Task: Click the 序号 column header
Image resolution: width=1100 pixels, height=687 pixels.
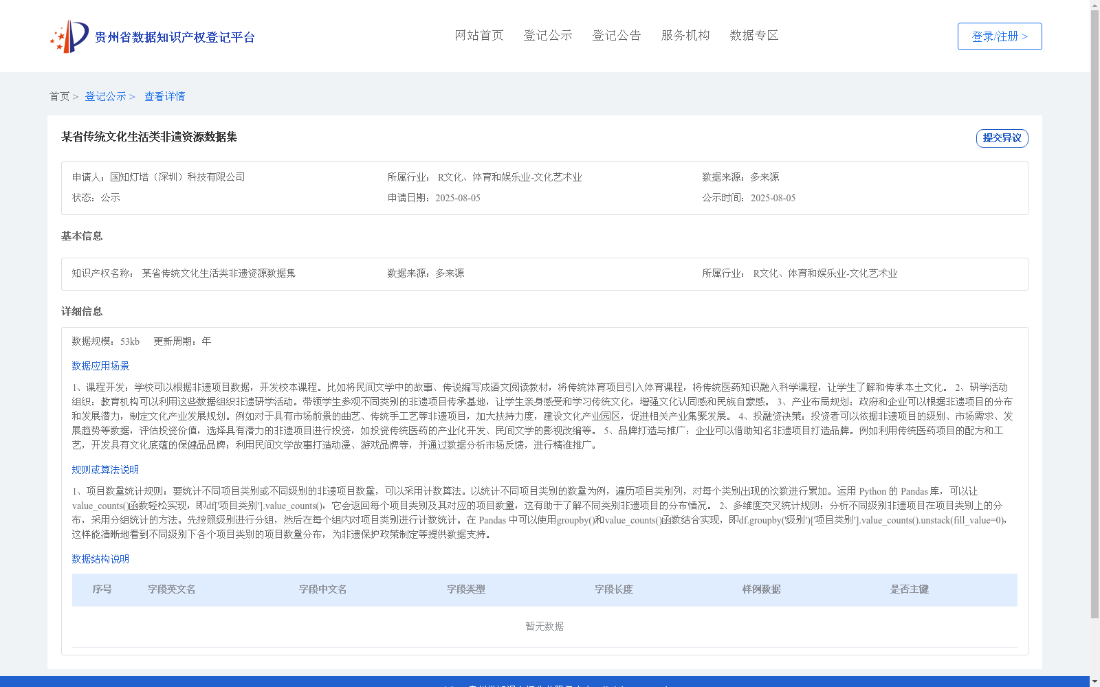Action: (102, 589)
